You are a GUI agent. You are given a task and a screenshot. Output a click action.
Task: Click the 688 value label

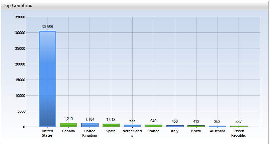132,121
